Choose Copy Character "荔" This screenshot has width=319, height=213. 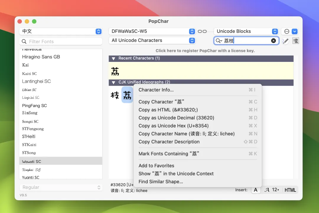click(x=197, y=102)
